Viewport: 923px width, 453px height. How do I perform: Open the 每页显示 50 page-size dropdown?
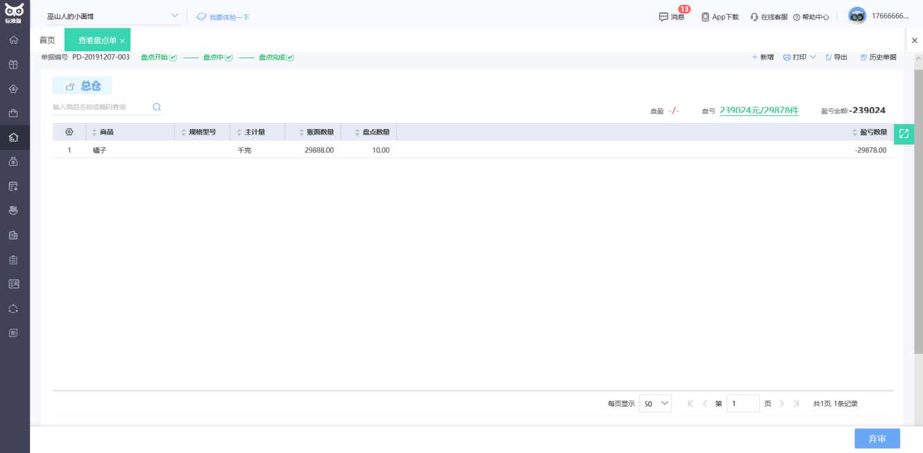(x=655, y=403)
